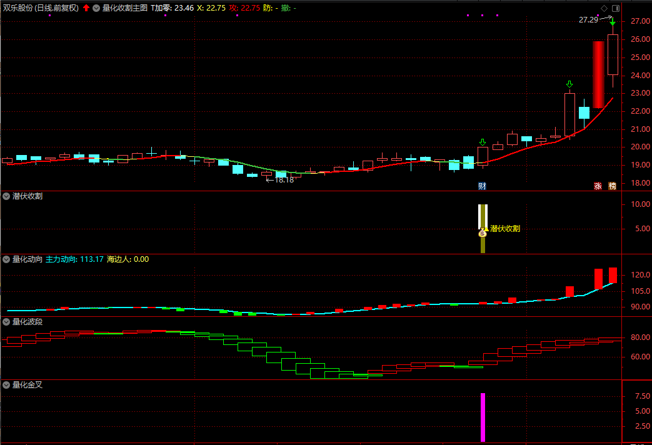652x445 pixels.
Task: Click the 7.50 axis label in 量化金叉
Action: [643, 396]
